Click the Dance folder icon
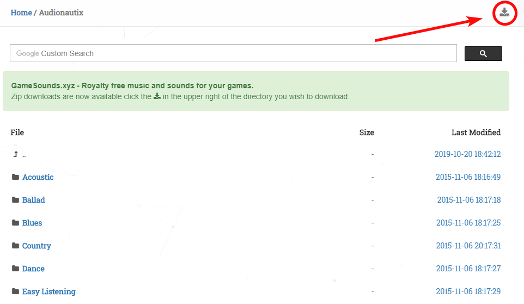Screen dimensions: 524x304 pos(15,268)
